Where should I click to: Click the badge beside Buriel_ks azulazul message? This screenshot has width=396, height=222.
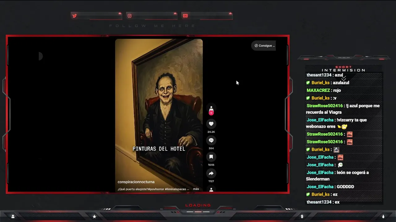click(x=308, y=83)
